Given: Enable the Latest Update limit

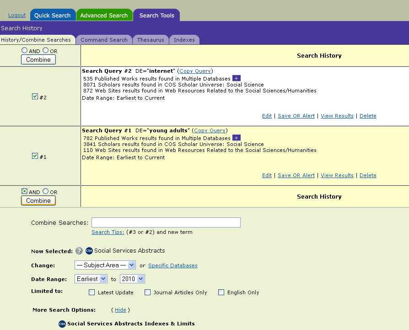Looking at the screenshot, I should [92, 292].
